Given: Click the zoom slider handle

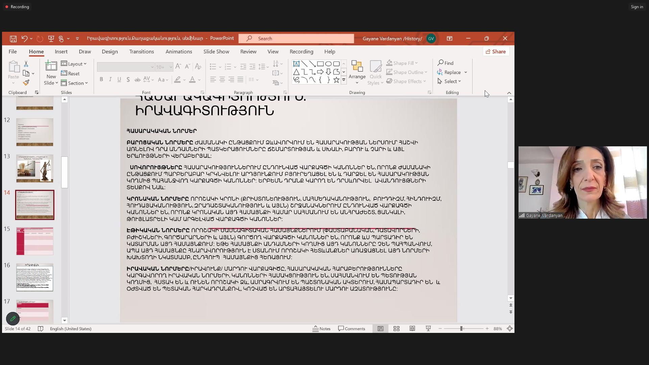Looking at the screenshot, I should [x=461, y=328].
